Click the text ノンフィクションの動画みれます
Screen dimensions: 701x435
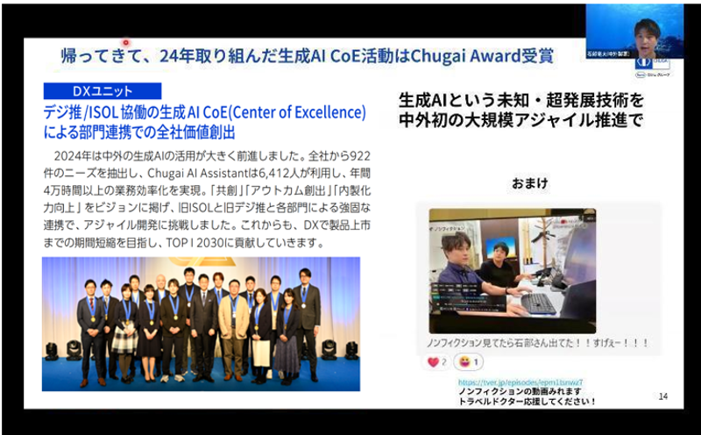[x=520, y=392]
